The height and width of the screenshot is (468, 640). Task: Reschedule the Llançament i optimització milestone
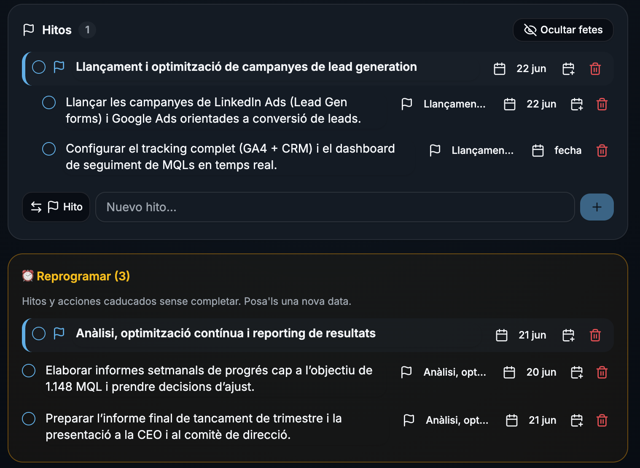(x=568, y=69)
